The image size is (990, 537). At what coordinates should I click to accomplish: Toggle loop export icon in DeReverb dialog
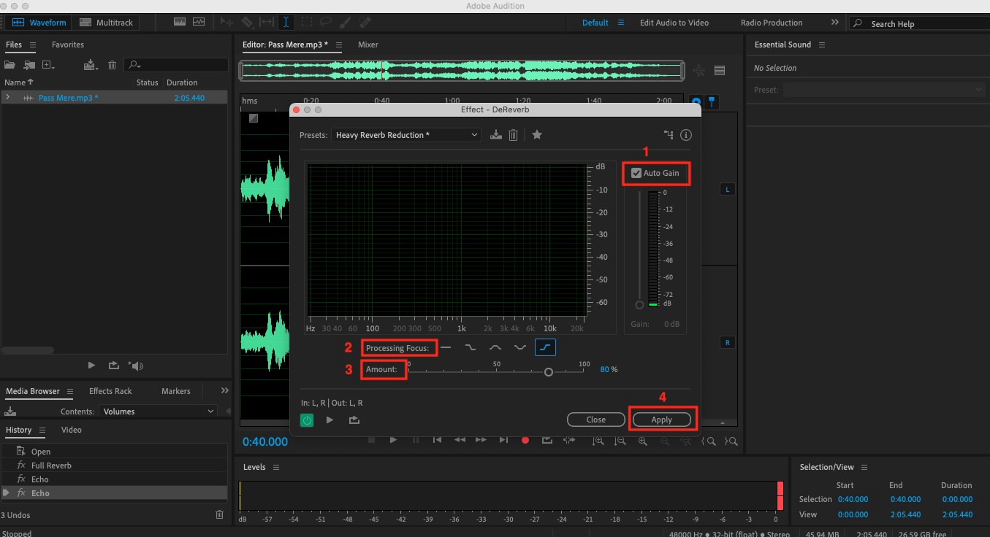(354, 420)
